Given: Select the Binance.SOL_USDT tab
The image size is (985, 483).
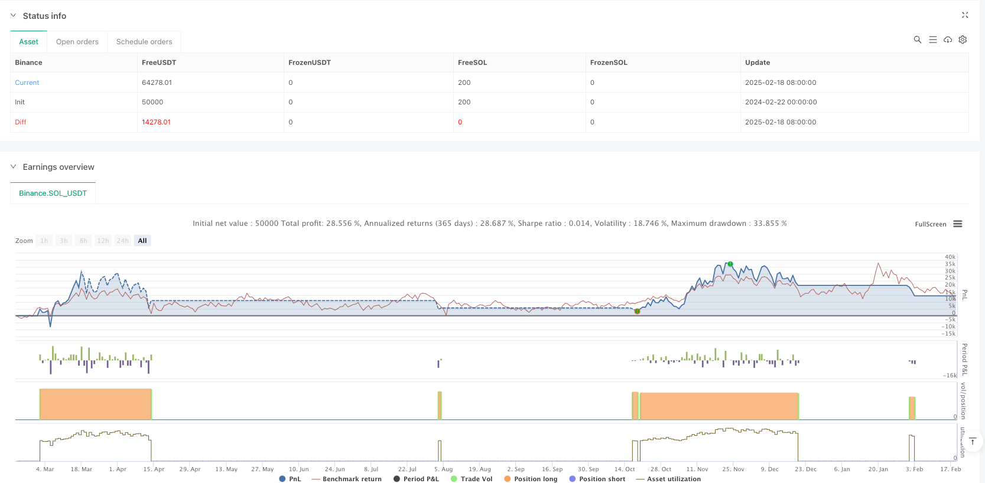Looking at the screenshot, I should click(53, 193).
